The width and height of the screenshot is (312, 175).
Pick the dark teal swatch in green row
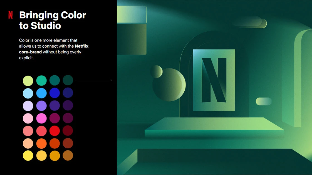click(x=55, y=80)
